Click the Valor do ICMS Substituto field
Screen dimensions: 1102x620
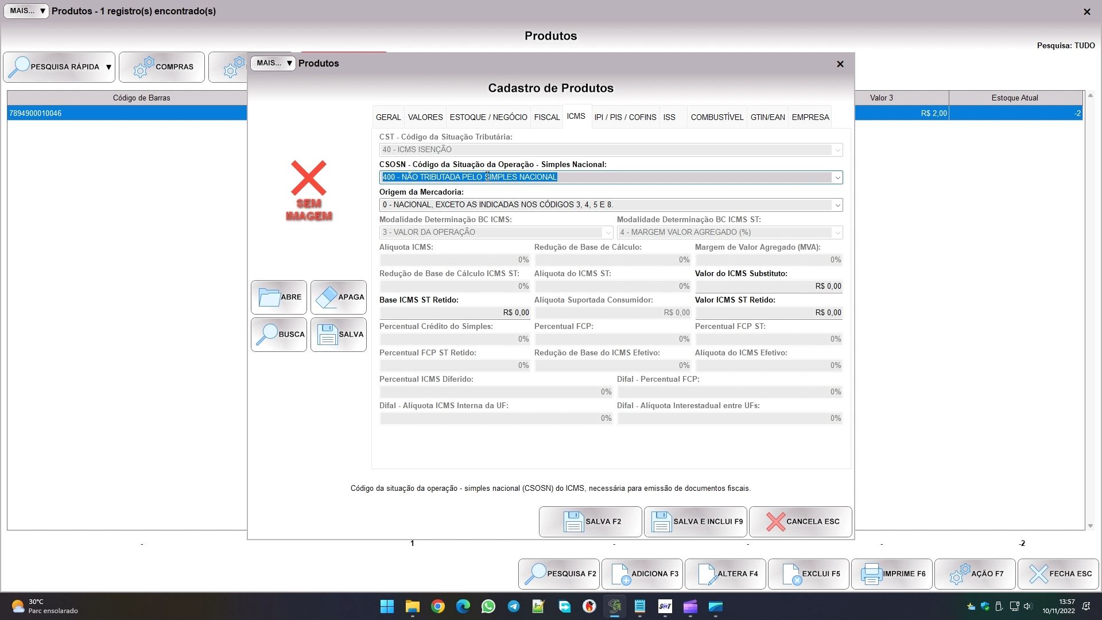[x=769, y=286]
